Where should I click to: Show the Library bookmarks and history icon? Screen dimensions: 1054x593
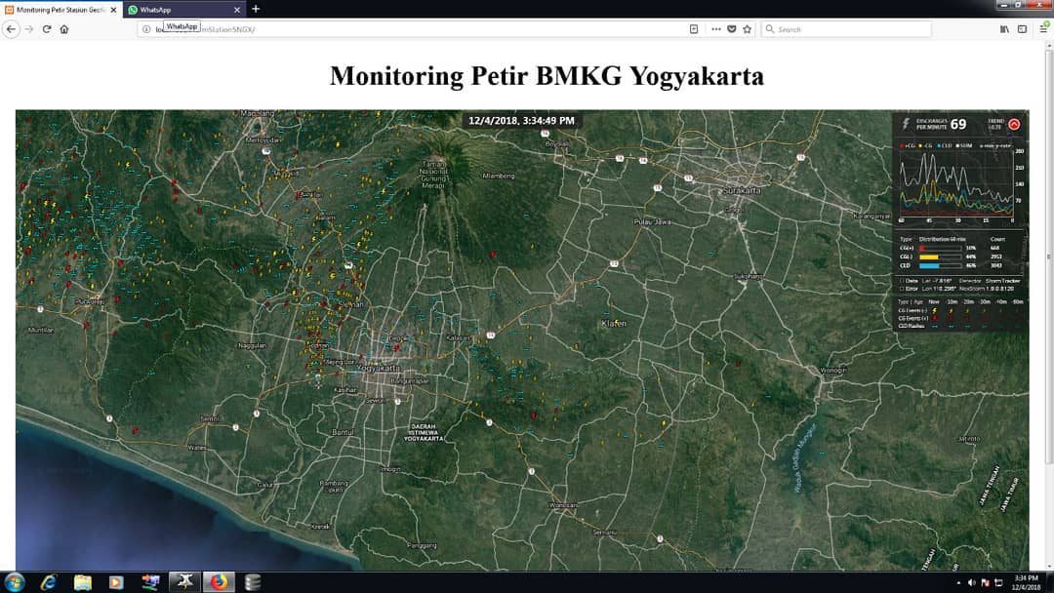tap(1004, 29)
